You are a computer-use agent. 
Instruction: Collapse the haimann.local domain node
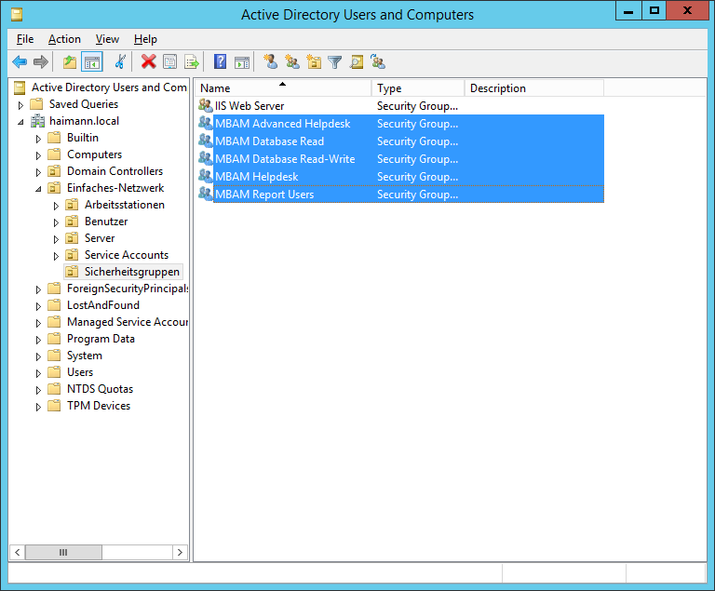21,122
